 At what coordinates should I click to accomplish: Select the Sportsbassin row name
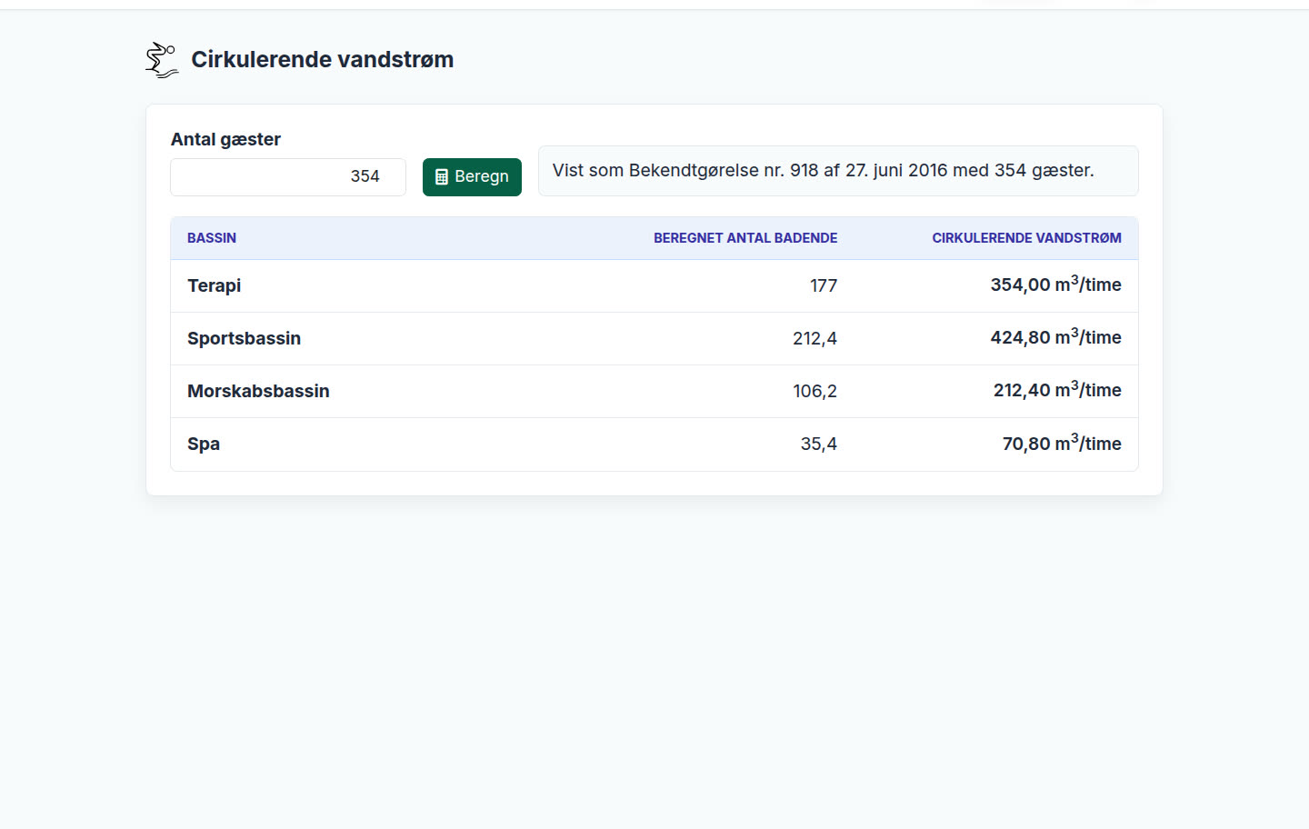coord(244,338)
